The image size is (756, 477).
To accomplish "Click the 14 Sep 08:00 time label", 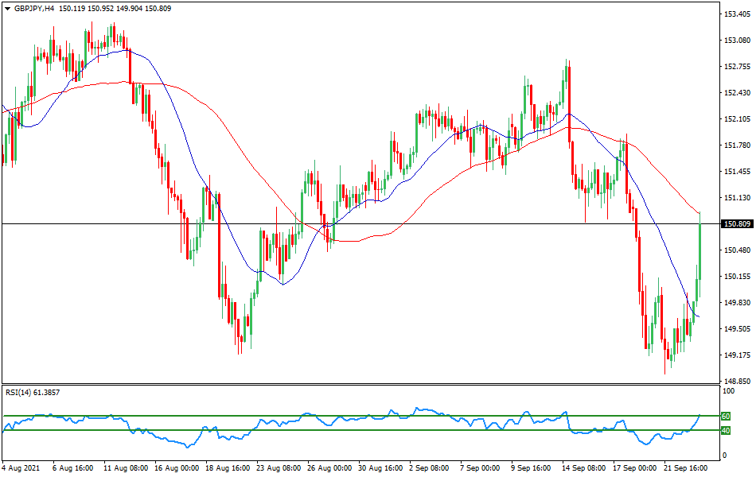I will [x=583, y=468].
